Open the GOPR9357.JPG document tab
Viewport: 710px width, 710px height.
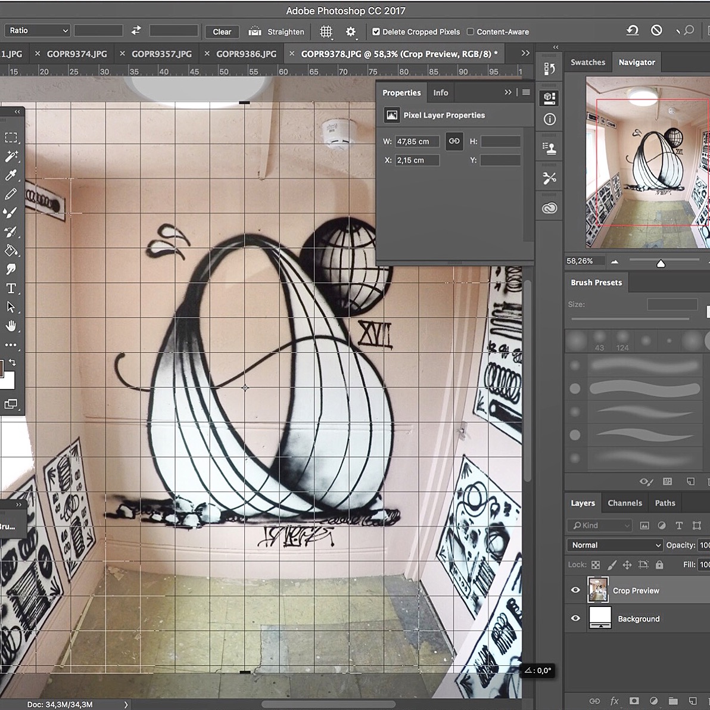(161, 54)
